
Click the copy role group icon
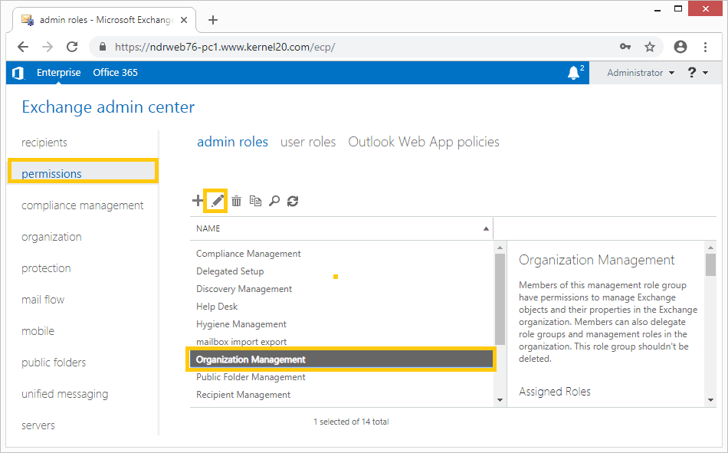(x=255, y=201)
